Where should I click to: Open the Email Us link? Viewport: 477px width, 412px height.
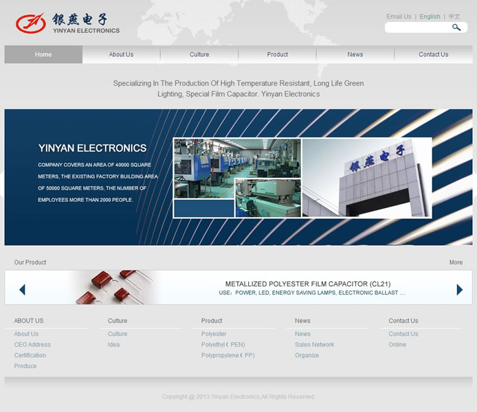pos(399,16)
